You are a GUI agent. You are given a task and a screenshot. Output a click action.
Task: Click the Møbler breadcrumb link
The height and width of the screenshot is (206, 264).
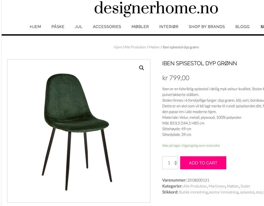[154, 47]
